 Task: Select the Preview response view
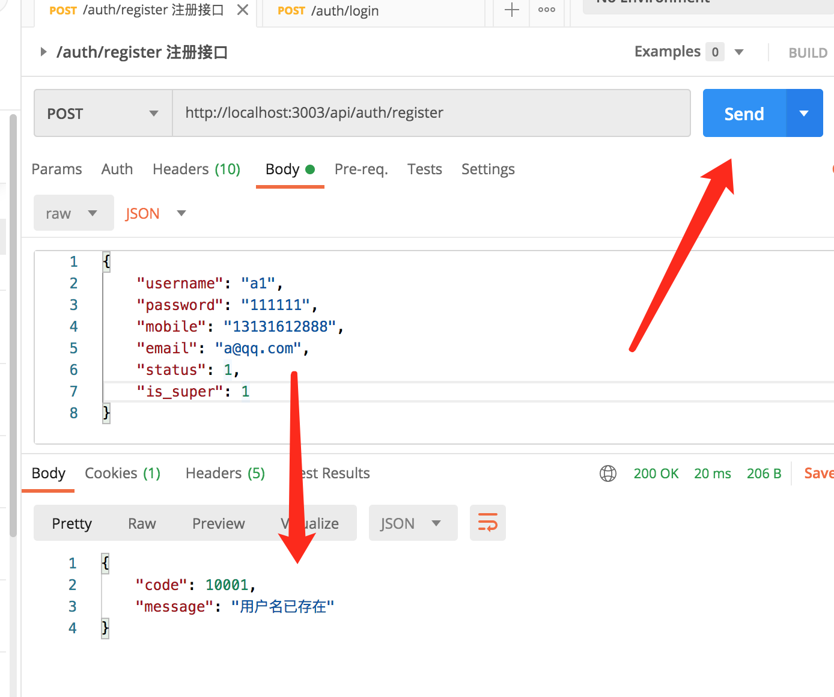tap(218, 523)
